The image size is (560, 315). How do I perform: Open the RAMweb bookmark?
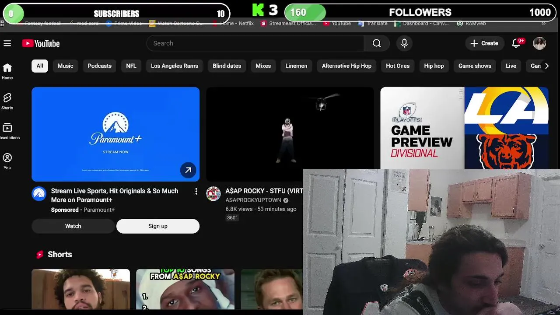[471, 24]
